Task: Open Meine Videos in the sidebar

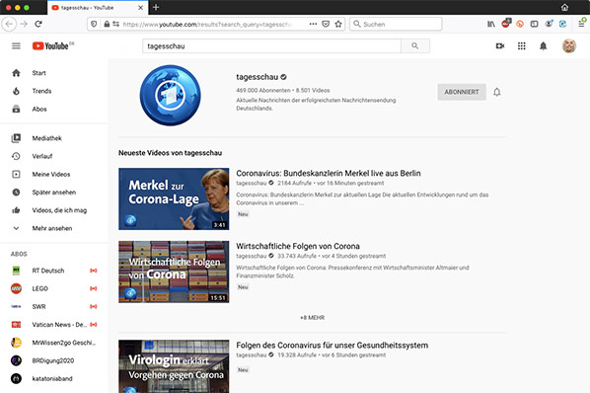Action: [54, 175]
